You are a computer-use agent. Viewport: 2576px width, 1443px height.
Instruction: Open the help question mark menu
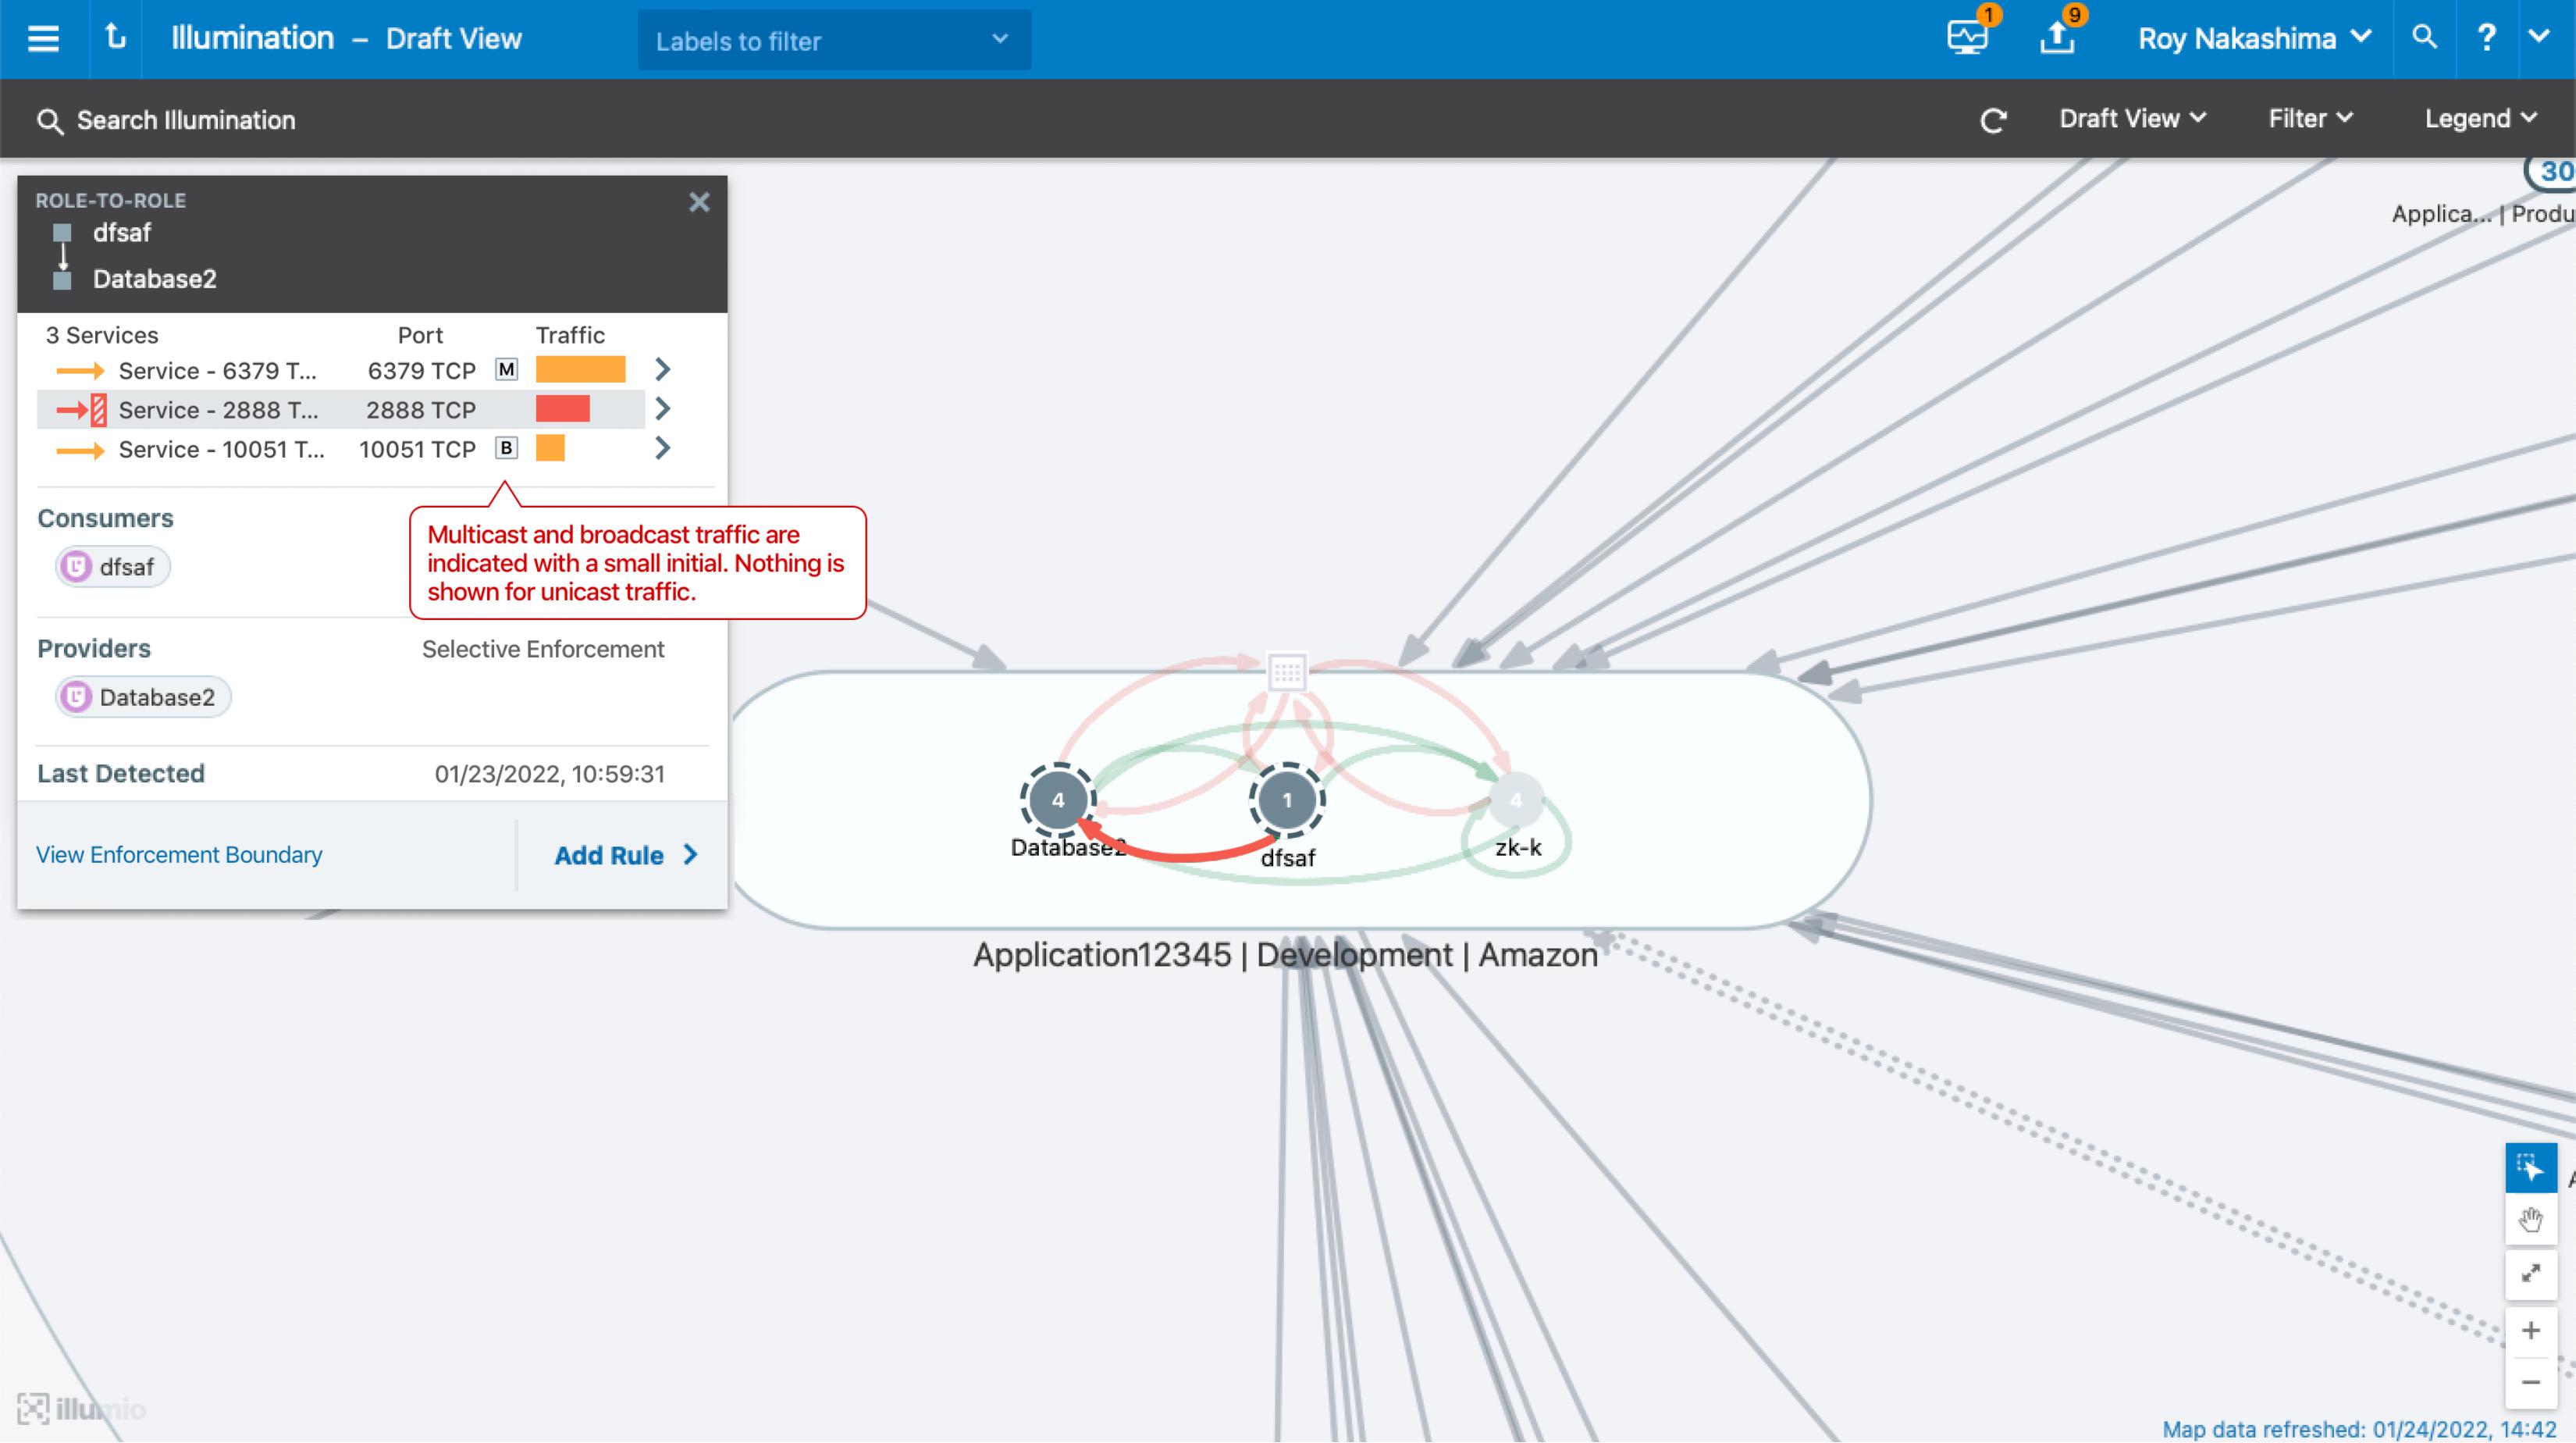point(2486,38)
